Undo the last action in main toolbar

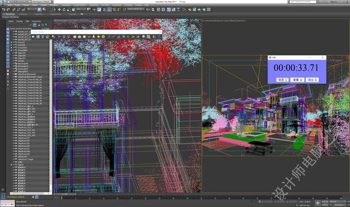coord(3,10)
